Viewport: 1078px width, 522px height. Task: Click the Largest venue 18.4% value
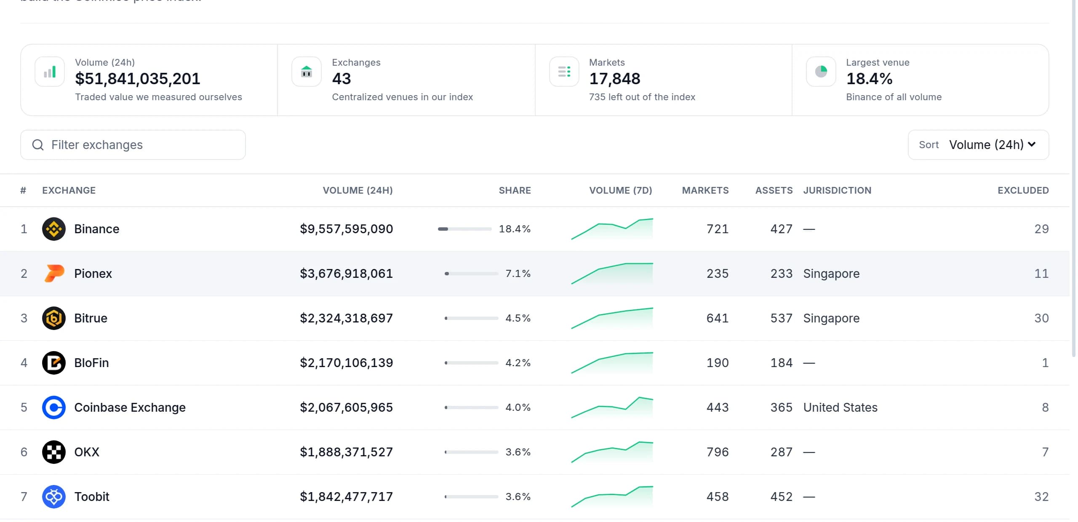click(870, 79)
